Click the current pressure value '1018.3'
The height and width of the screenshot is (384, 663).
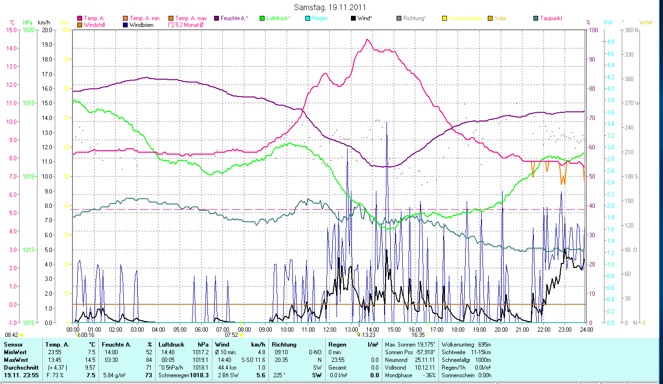pos(198,375)
